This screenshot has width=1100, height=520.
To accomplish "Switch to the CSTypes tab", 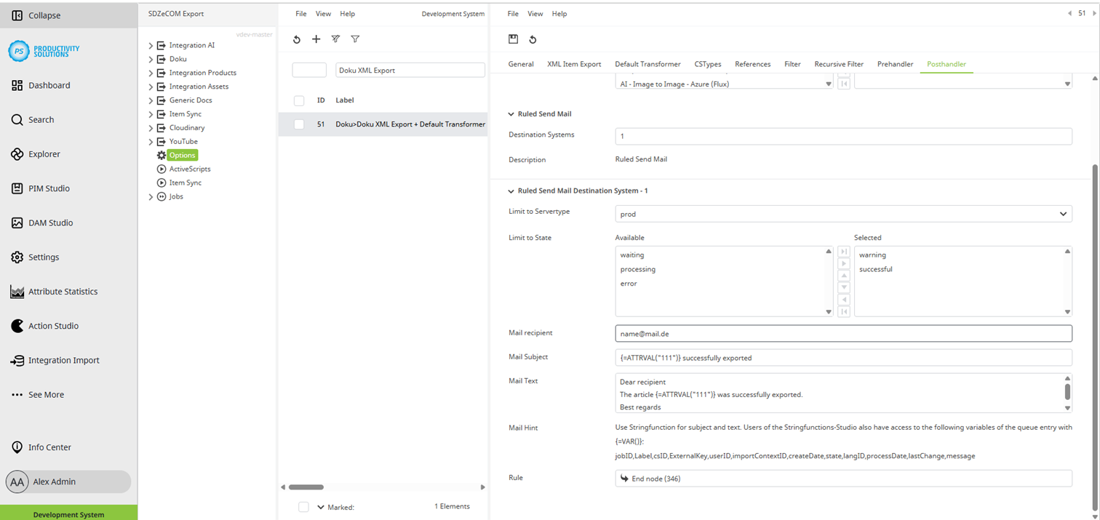I will (x=708, y=64).
